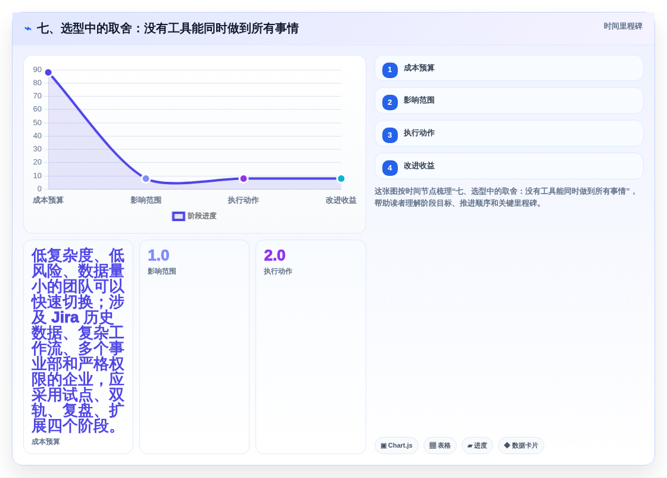Click the 1.0 value text
Screen dimensions: 667x478
point(158,255)
